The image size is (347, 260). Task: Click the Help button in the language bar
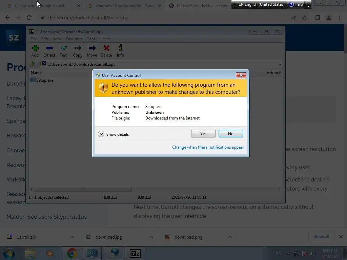[295, 4]
